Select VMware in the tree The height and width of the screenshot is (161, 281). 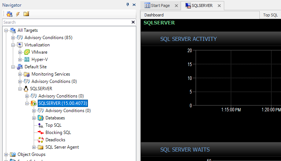click(x=40, y=52)
